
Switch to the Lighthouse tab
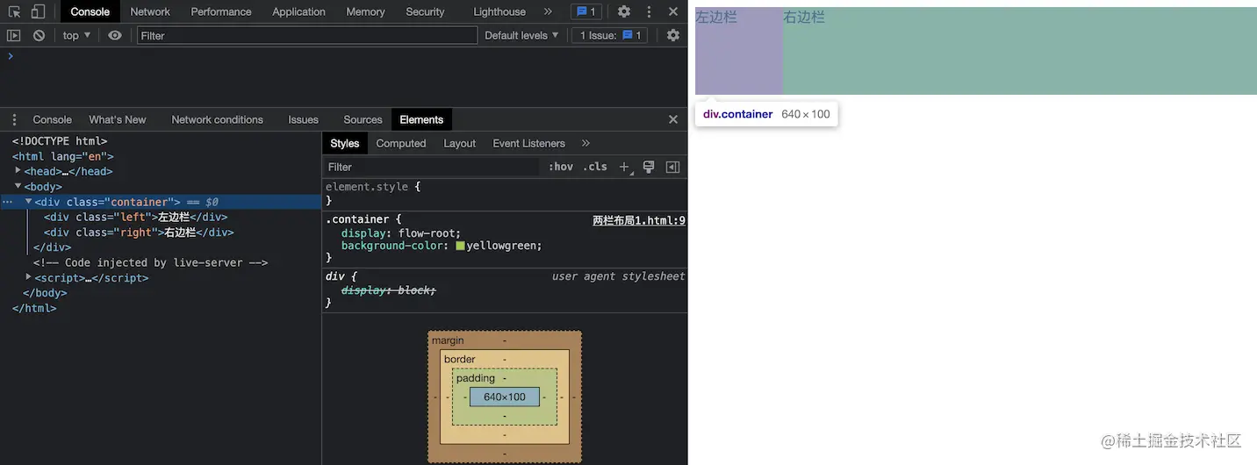[499, 11]
